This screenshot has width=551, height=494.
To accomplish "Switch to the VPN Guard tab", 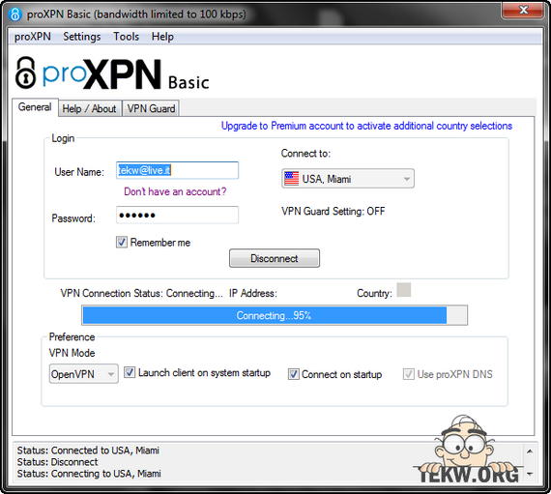I will click(151, 108).
